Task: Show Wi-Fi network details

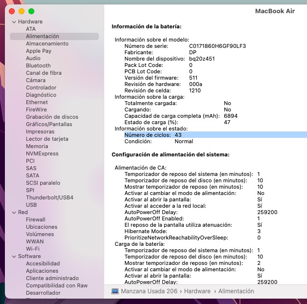Action: pos(33,249)
